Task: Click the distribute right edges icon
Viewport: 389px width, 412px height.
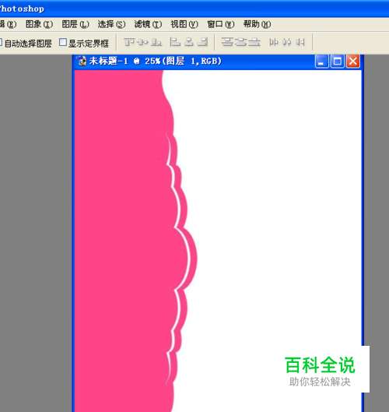Action: click(x=300, y=42)
